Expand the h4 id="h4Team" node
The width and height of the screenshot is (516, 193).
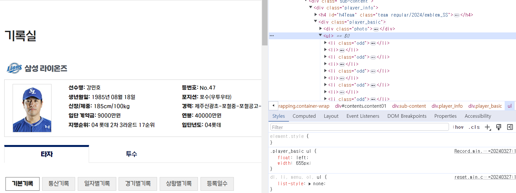point(316,15)
